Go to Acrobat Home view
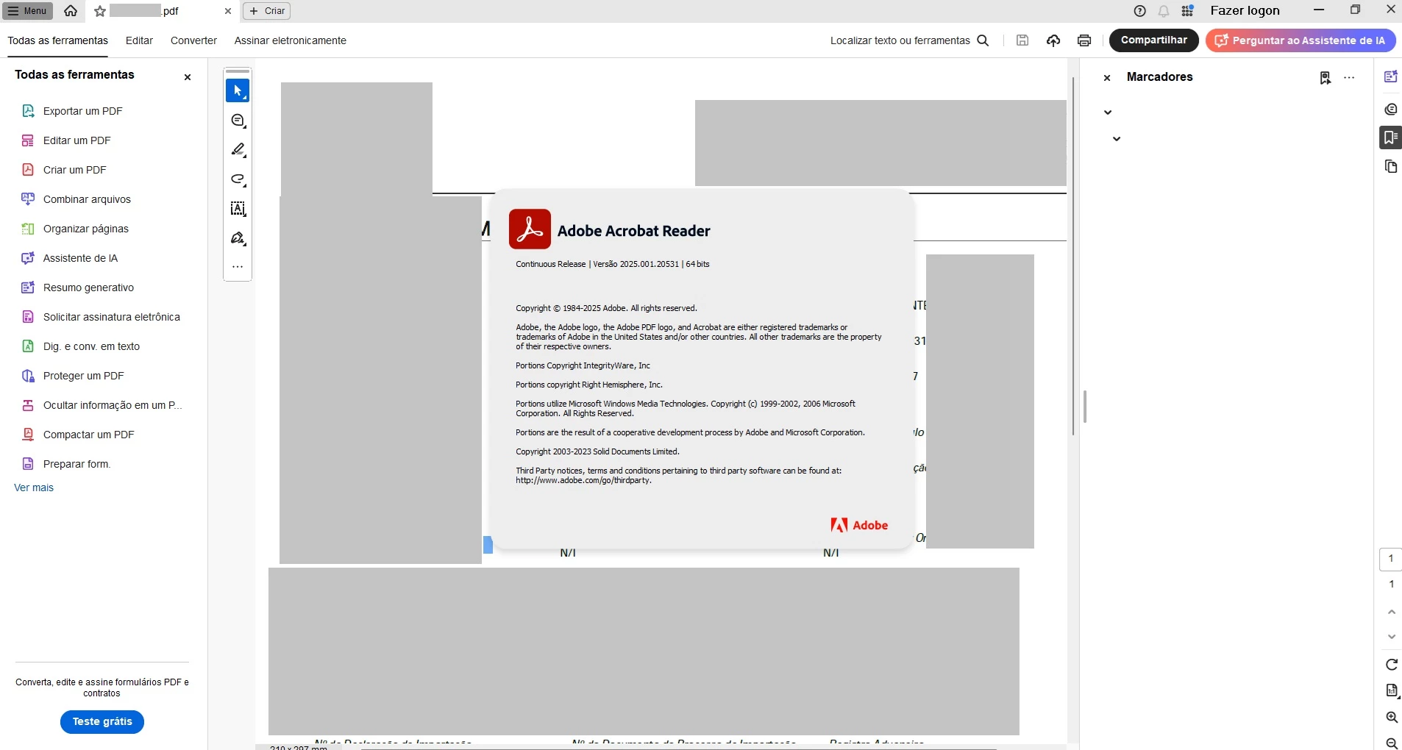This screenshot has width=1402, height=750. (x=71, y=11)
